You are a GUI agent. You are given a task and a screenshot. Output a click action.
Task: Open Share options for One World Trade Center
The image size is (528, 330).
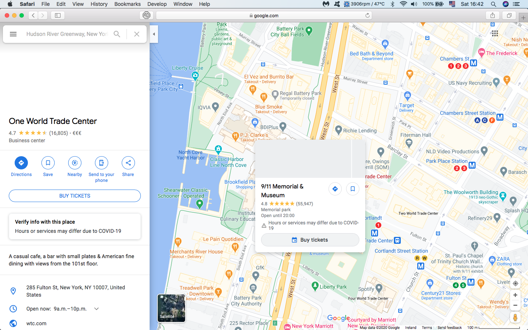128,162
